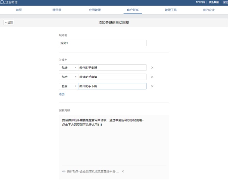The width and height of the screenshot is (228, 189).
Task: Open the 管理工具 tab
Action: 171,10
